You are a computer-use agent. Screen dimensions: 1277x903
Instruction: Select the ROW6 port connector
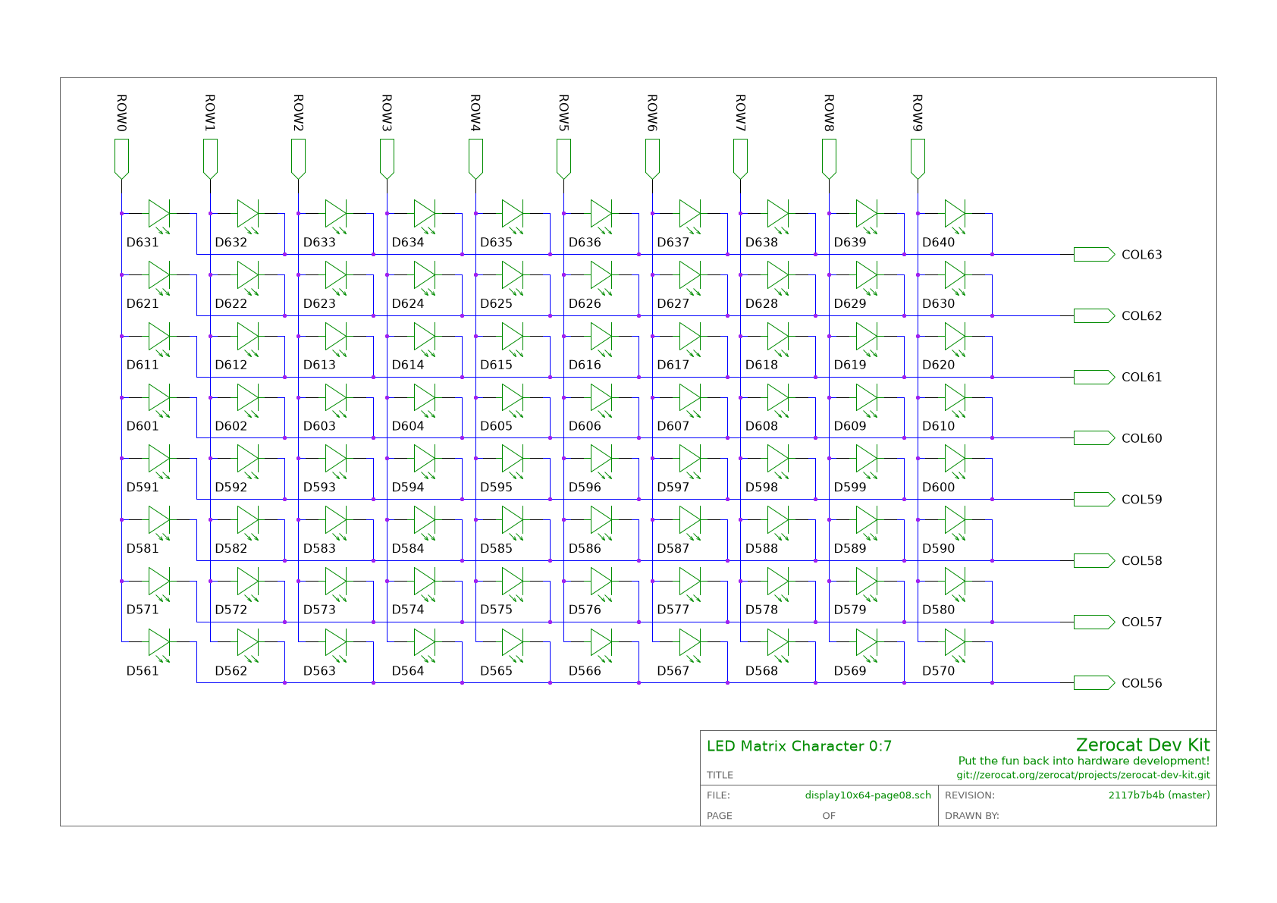pyautogui.click(x=652, y=158)
